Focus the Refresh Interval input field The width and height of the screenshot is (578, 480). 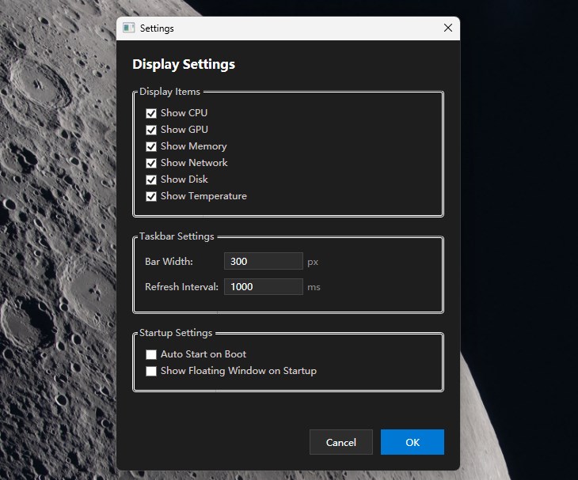(x=264, y=287)
